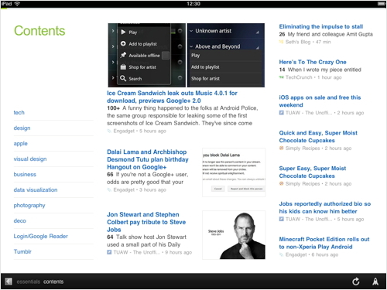Open Ice Cream Sandwich leak article
Image resolution: width=387 pixels, height=290 pixels.
pos(172,97)
